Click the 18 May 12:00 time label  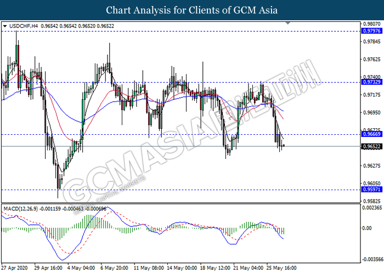click(215, 268)
